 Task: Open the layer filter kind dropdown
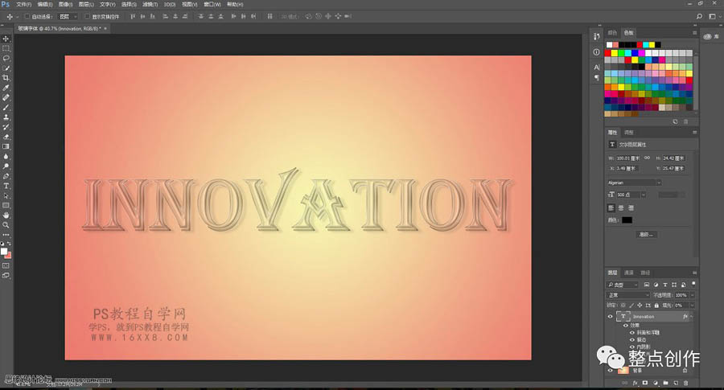click(x=623, y=285)
